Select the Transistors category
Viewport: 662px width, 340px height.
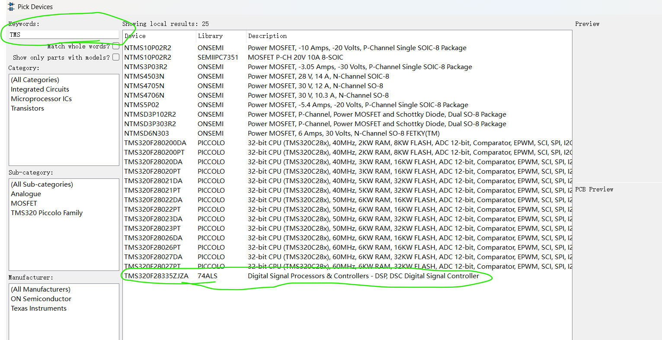click(x=27, y=108)
